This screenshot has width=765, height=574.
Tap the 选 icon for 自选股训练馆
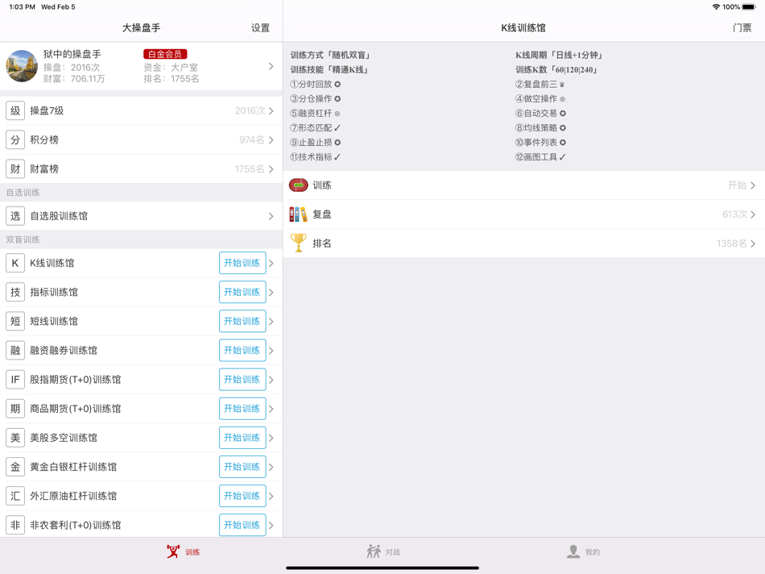tap(15, 216)
